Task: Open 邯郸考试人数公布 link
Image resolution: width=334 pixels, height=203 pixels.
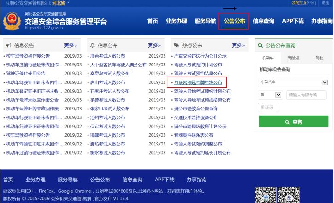Action: [107, 135]
